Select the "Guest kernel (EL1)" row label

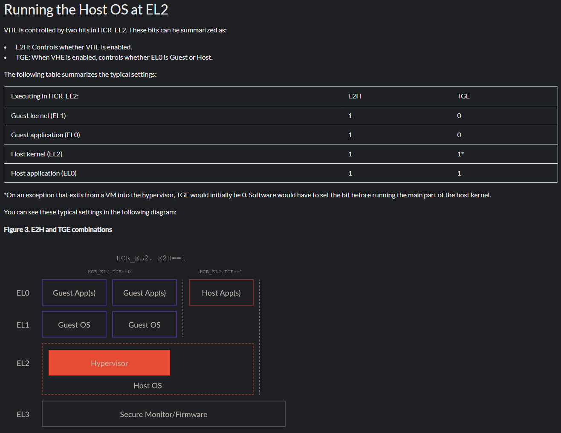point(38,116)
